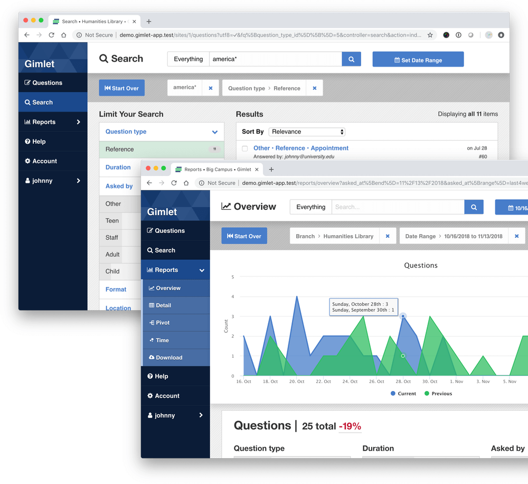This screenshot has width=528, height=484.
Task: Click back arrow in Reports window browser
Action: pyautogui.click(x=149, y=183)
